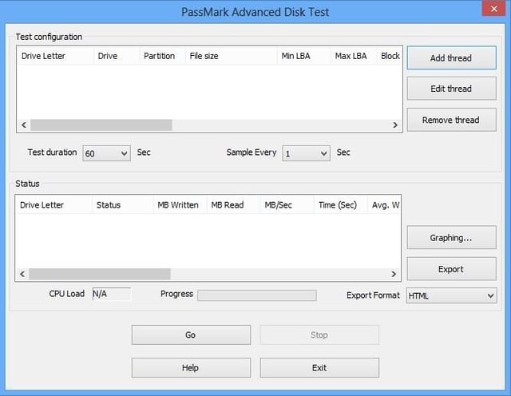Open Edit thread dialog
The height and width of the screenshot is (396, 511).
click(x=451, y=89)
